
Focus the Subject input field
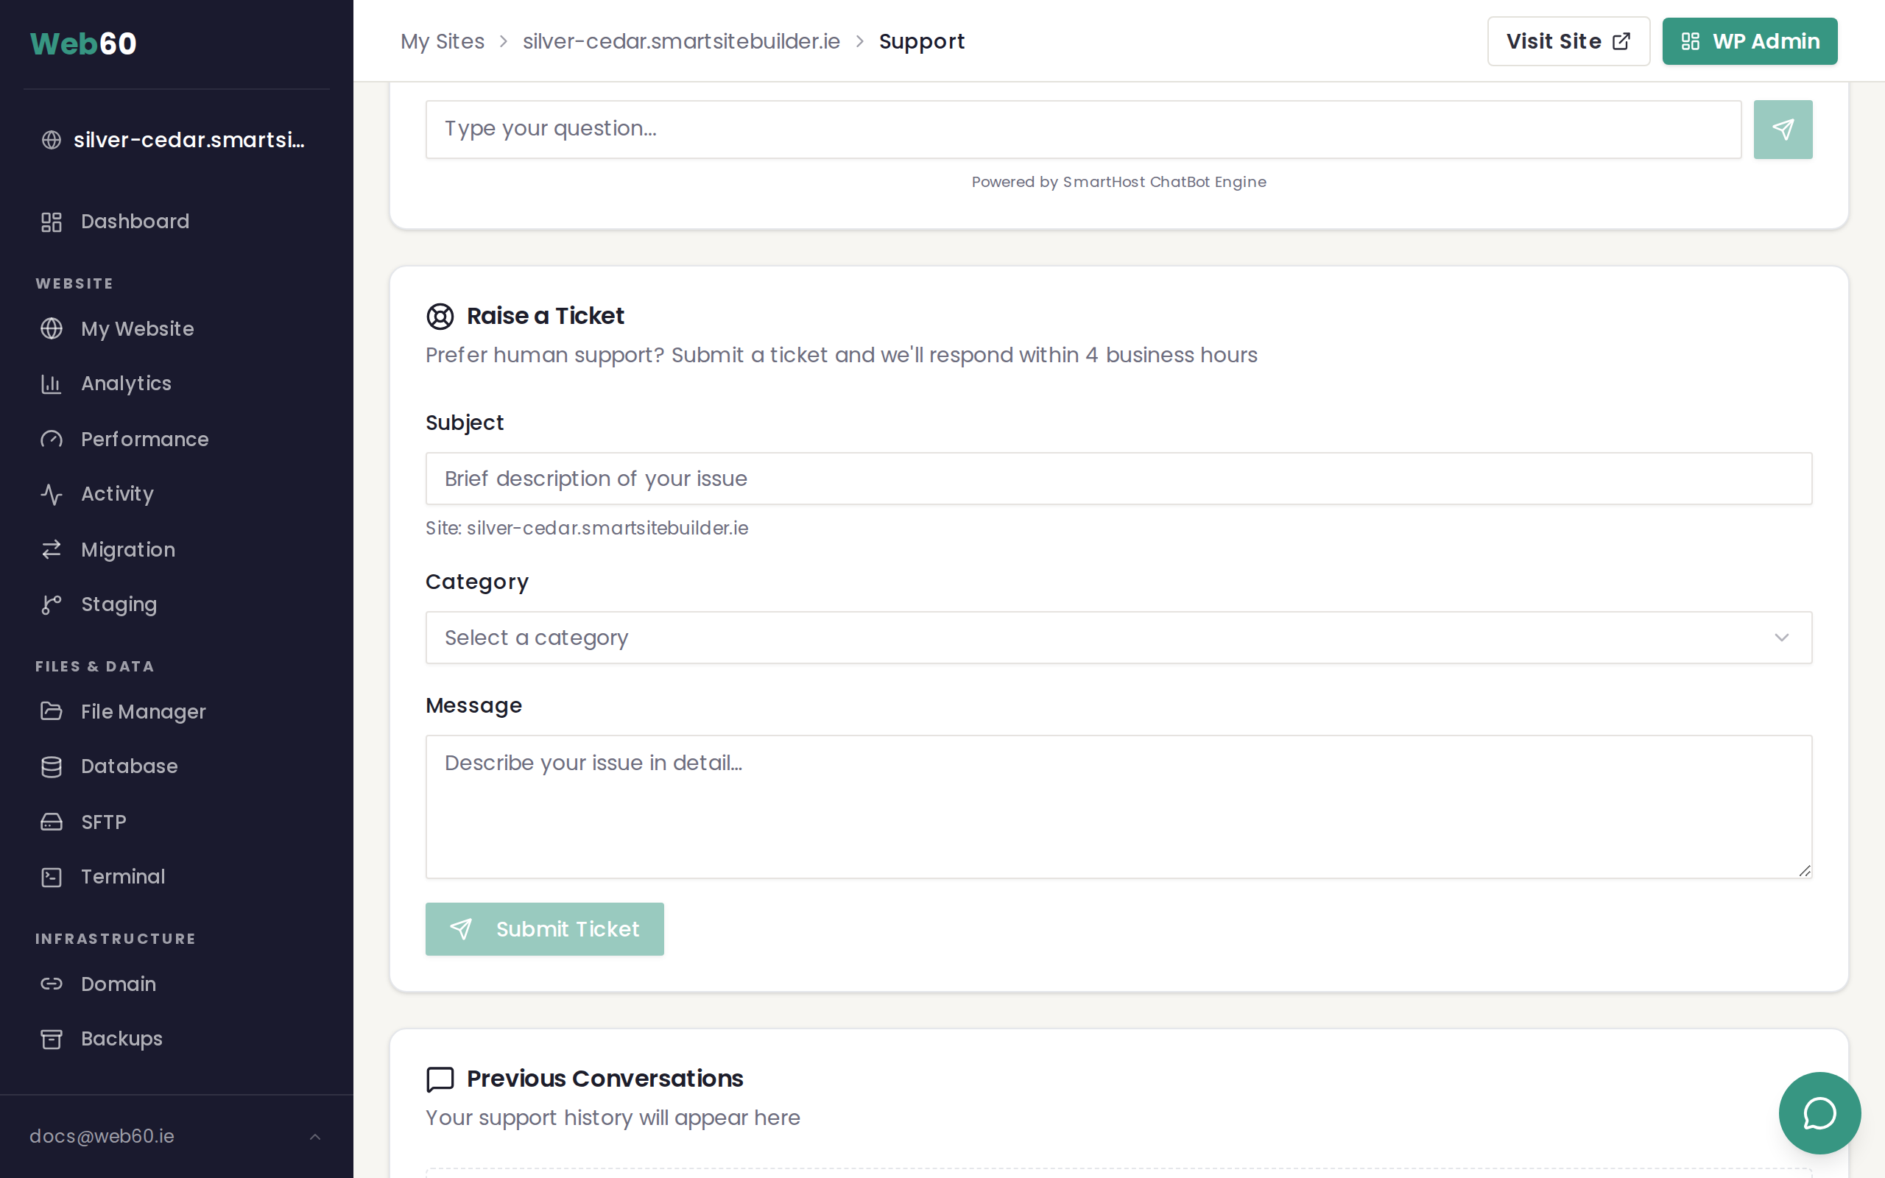point(1118,479)
